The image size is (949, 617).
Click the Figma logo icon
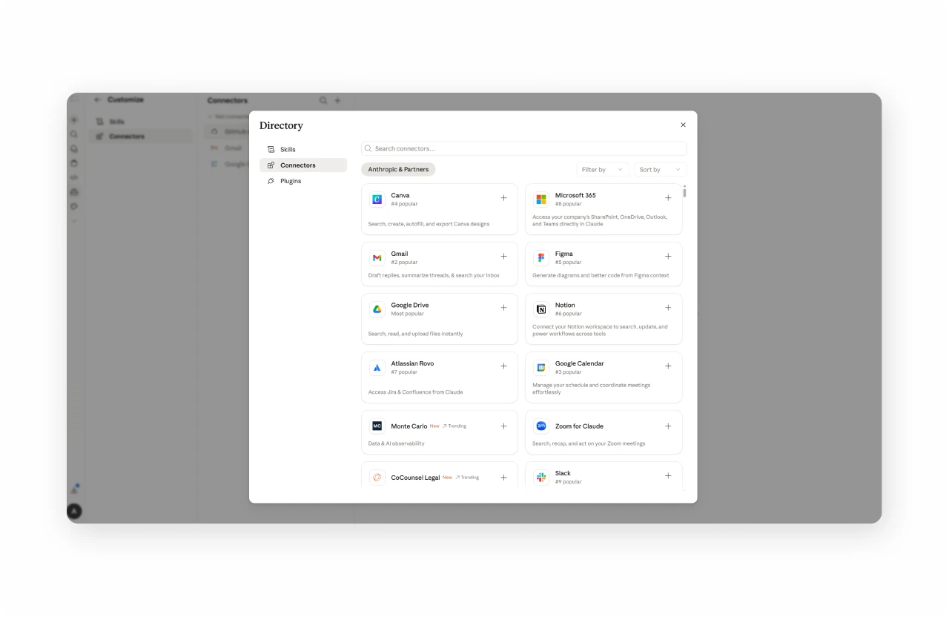tap(541, 257)
